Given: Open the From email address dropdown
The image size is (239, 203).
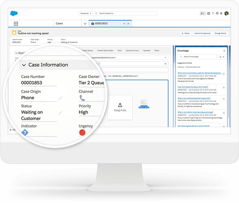Looking at the screenshot, I should click(x=165, y=57).
